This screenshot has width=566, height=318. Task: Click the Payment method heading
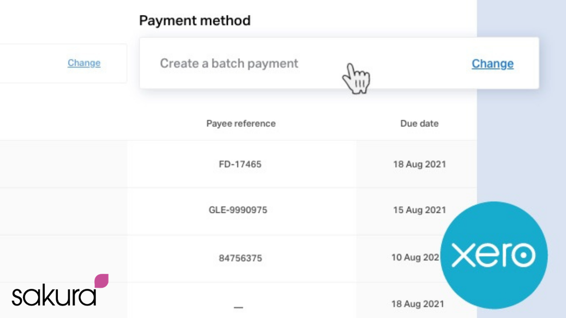point(195,20)
